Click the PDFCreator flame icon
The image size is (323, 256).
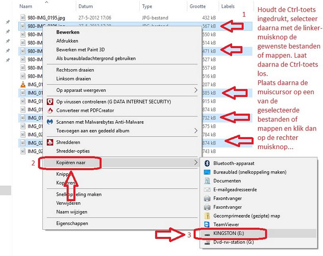point(50,110)
